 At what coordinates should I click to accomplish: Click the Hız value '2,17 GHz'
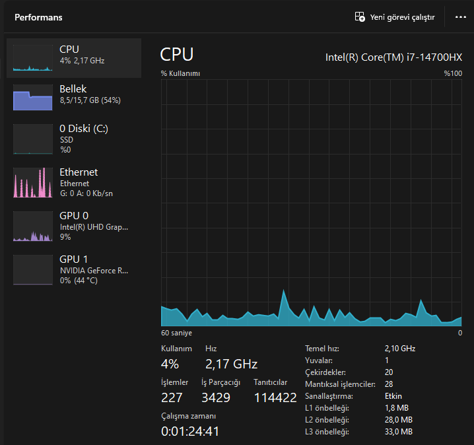231,364
